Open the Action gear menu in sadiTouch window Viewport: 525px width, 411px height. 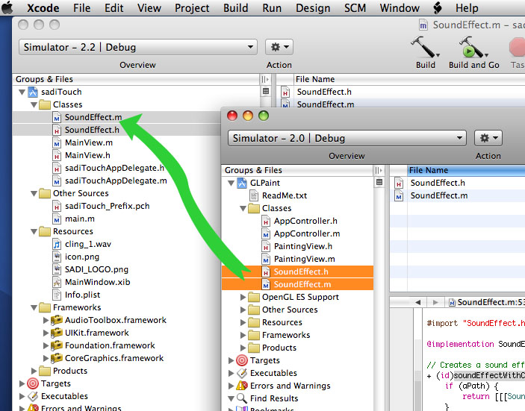279,47
